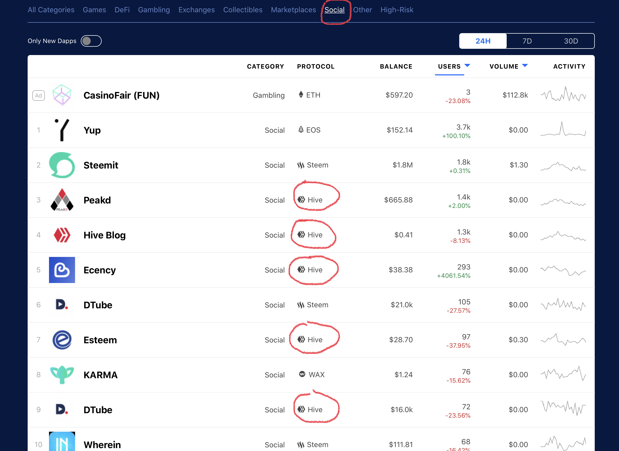Click the +100.10% user change for Yup
The height and width of the screenshot is (451, 619).
[456, 136]
